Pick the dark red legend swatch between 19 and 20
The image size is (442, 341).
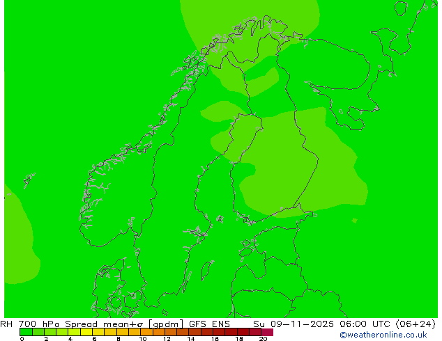[255, 332]
